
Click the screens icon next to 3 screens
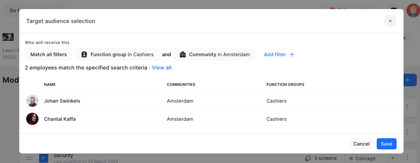(x=308, y=158)
